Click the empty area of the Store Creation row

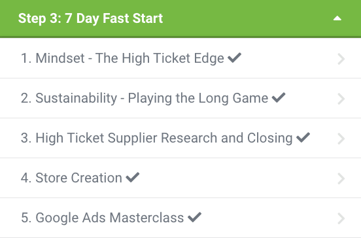tap(237, 178)
